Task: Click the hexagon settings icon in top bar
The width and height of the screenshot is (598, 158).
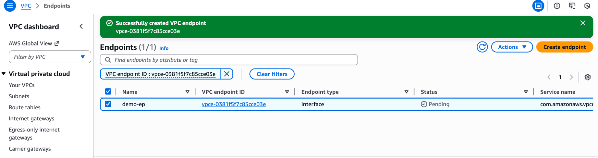Action: click(587, 6)
